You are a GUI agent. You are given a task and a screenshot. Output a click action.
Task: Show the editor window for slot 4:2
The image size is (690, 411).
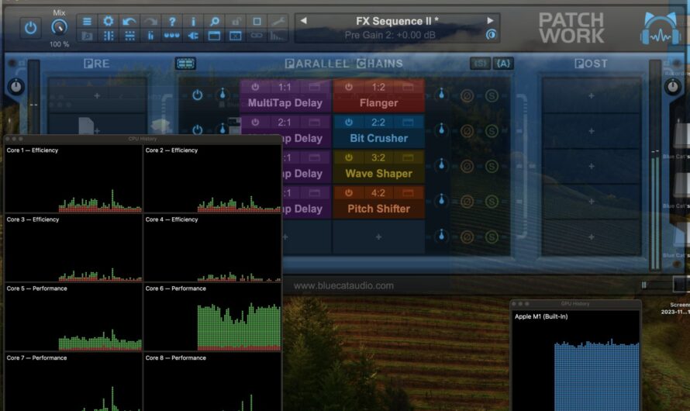click(x=408, y=193)
